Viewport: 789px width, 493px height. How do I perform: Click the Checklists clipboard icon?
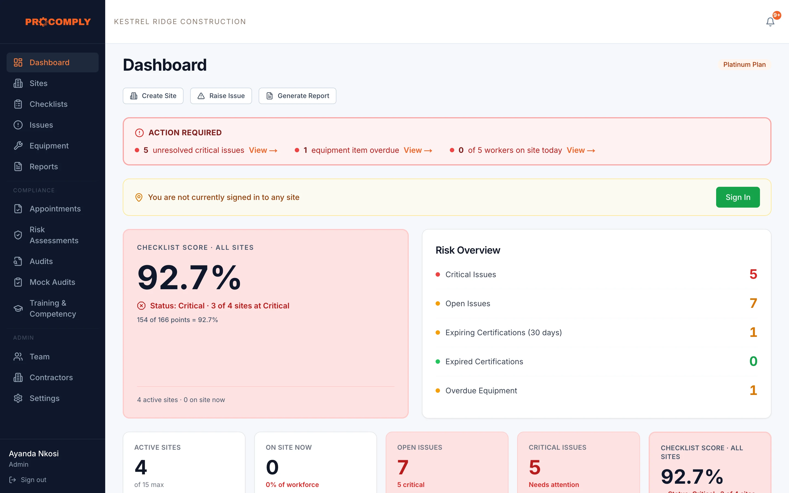(18, 104)
